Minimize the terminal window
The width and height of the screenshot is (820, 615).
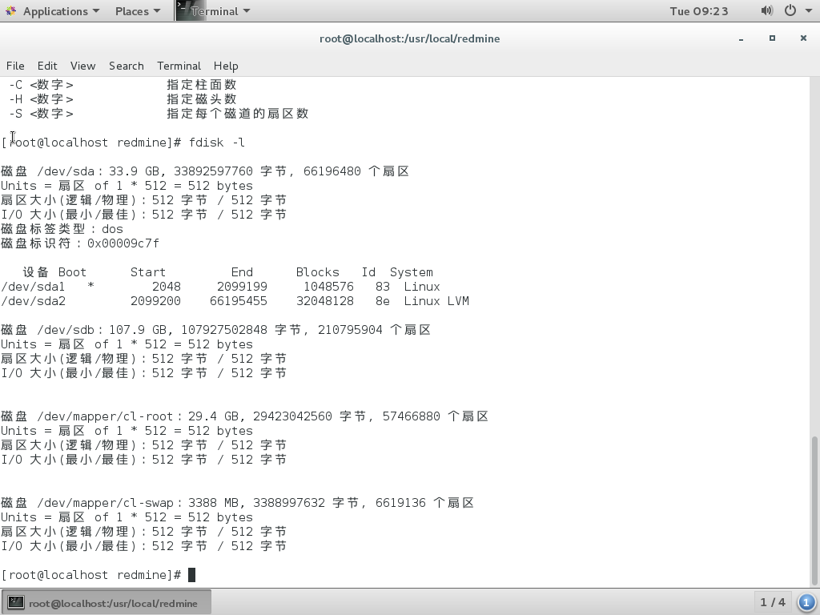742,38
